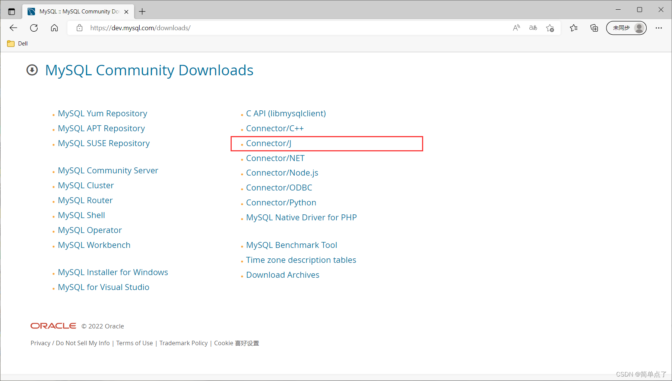
Task: Activate the Read Aloud icon
Action: click(x=516, y=28)
